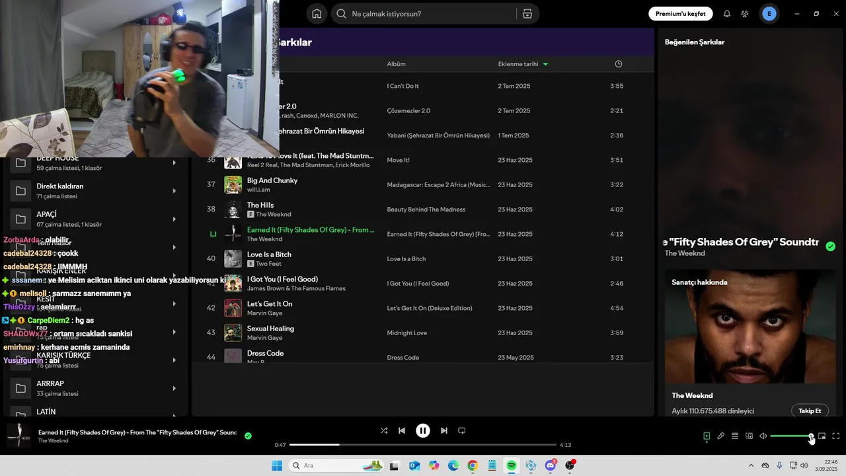This screenshot has width=846, height=476.
Task: Seek within the song progress bar
Action: tap(423, 445)
